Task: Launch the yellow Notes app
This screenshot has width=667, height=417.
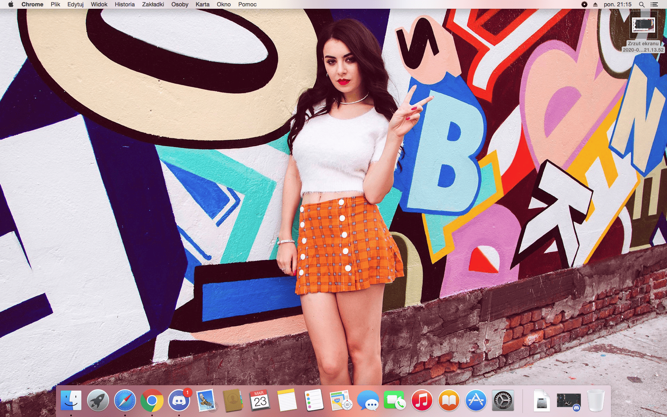Action: pos(287,400)
